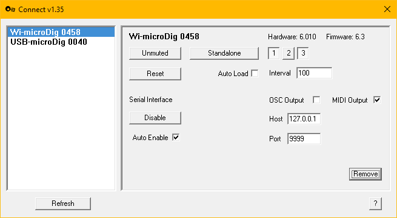Reset the device with Reset button

pyautogui.click(x=155, y=74)
